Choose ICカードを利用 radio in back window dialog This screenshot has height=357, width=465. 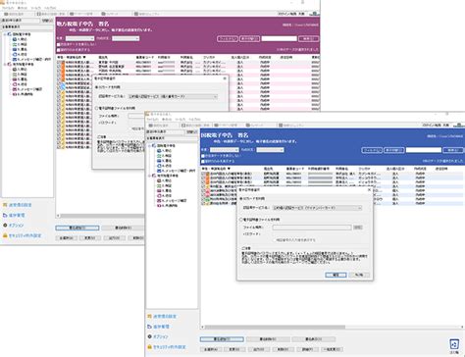point(97,87)
